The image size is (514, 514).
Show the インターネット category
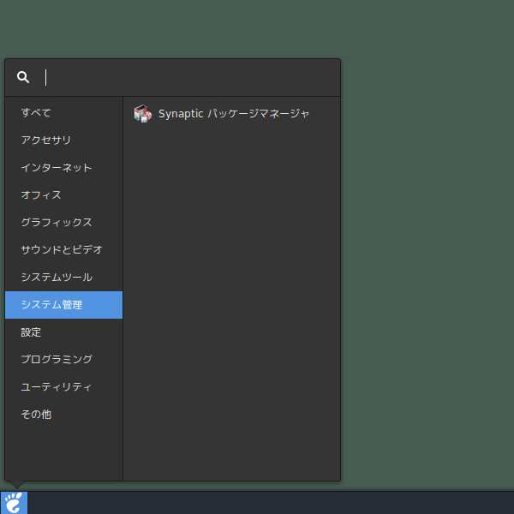click(x=64, y=168)
